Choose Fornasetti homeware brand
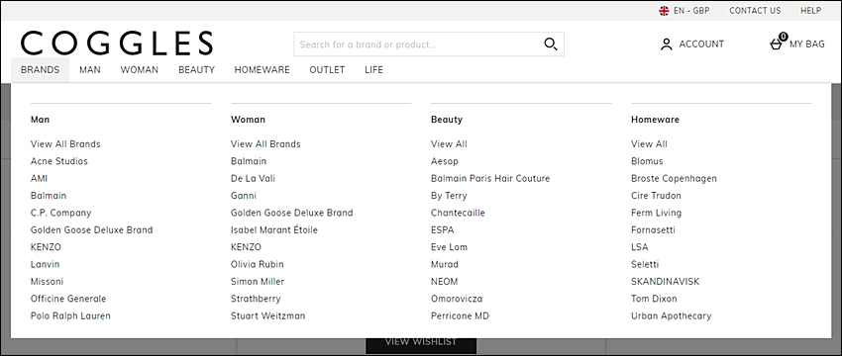This screenshot has width=842, height=356. pyautogui.click(x=653, y=230)
